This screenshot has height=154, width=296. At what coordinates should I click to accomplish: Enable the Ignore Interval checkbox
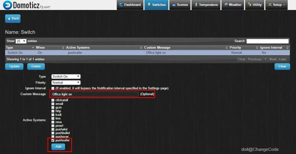53,88
